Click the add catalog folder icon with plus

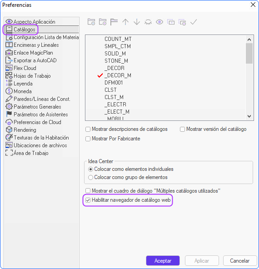click(x=91, y=22)
